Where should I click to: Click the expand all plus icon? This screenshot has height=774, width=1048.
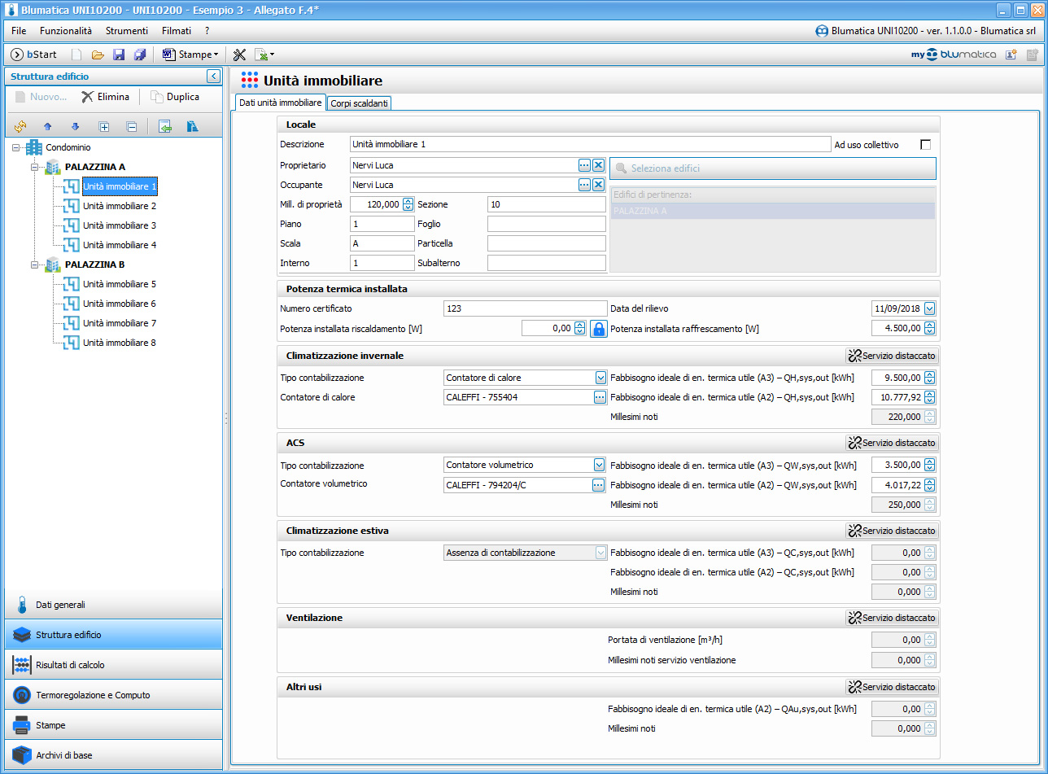(103, 126)
